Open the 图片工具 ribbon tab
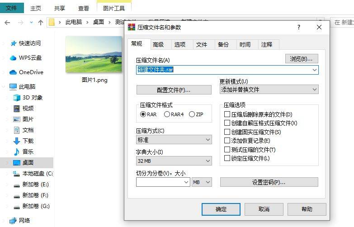Image resolution: width=354 pixels, height=227 pixels. (114, 8)
